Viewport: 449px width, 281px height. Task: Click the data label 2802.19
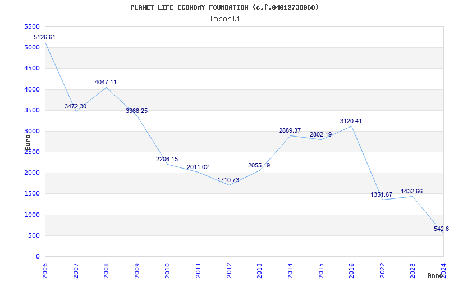pyautogui.click(x=320, y=134)
